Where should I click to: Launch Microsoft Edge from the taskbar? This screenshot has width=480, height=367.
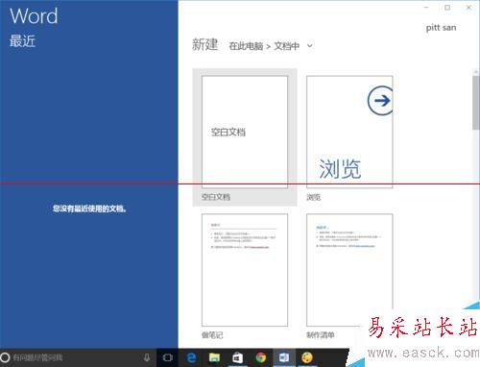191,357
